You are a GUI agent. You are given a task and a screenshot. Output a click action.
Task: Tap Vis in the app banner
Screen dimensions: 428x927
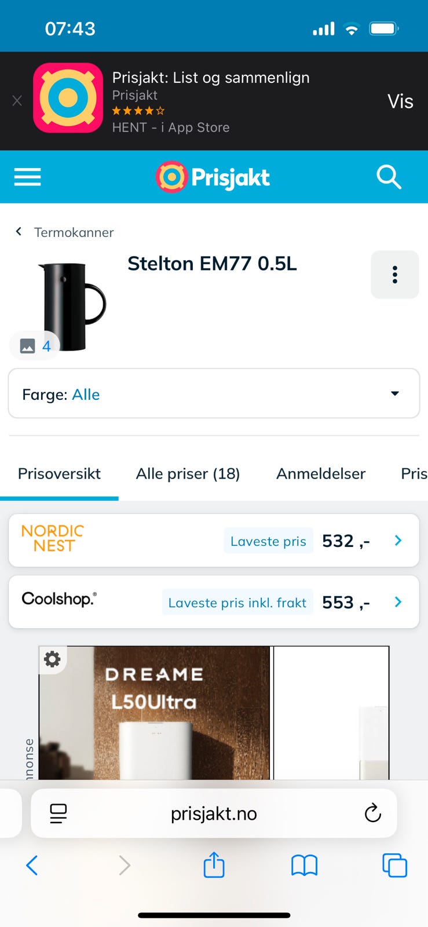coord(400,101)
